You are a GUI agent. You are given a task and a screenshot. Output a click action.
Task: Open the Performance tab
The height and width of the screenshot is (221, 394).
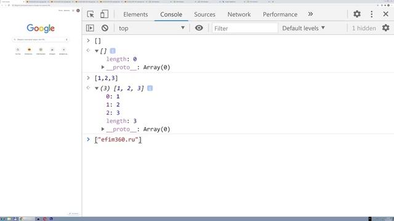click(280, 15)
